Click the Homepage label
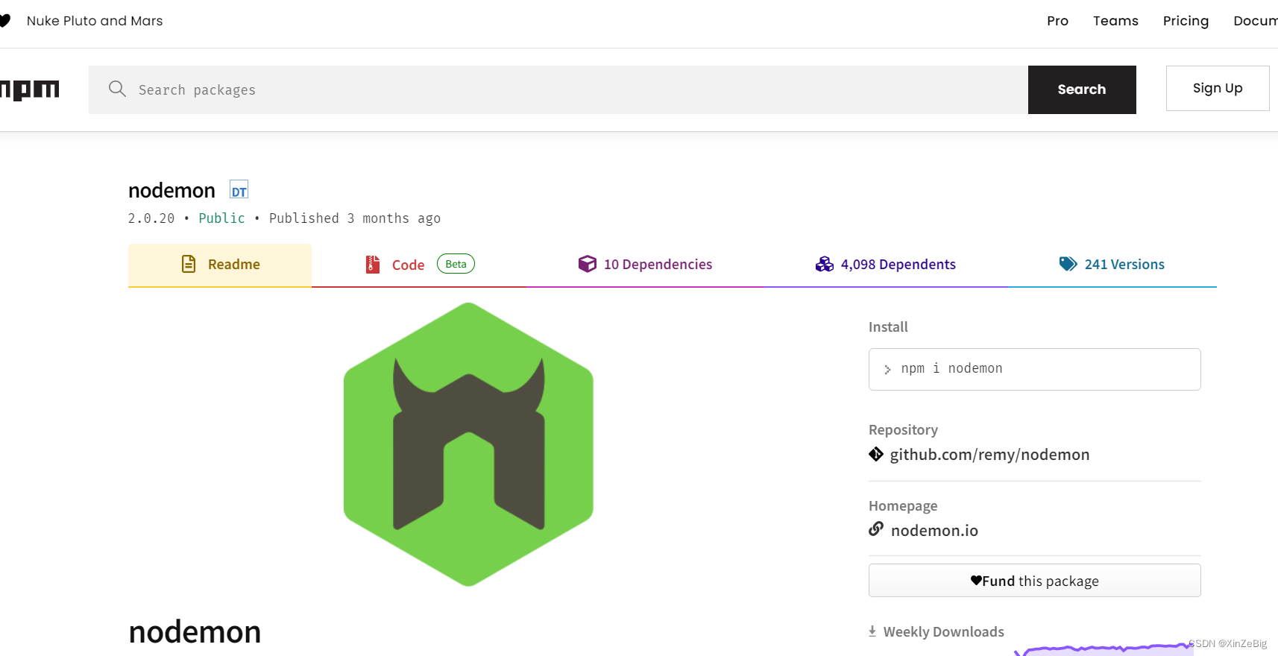 pos(903,506)
